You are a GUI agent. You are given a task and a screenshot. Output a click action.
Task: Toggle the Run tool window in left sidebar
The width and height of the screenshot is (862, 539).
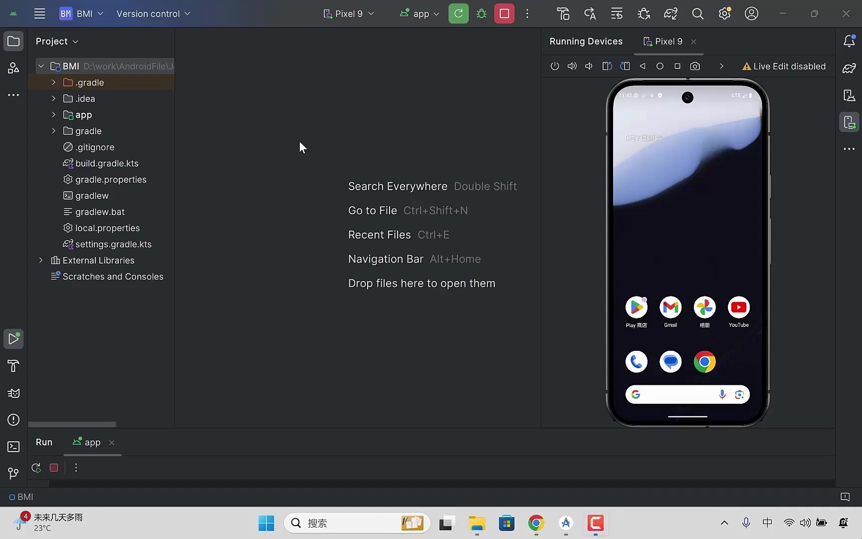tap(13, 339)
